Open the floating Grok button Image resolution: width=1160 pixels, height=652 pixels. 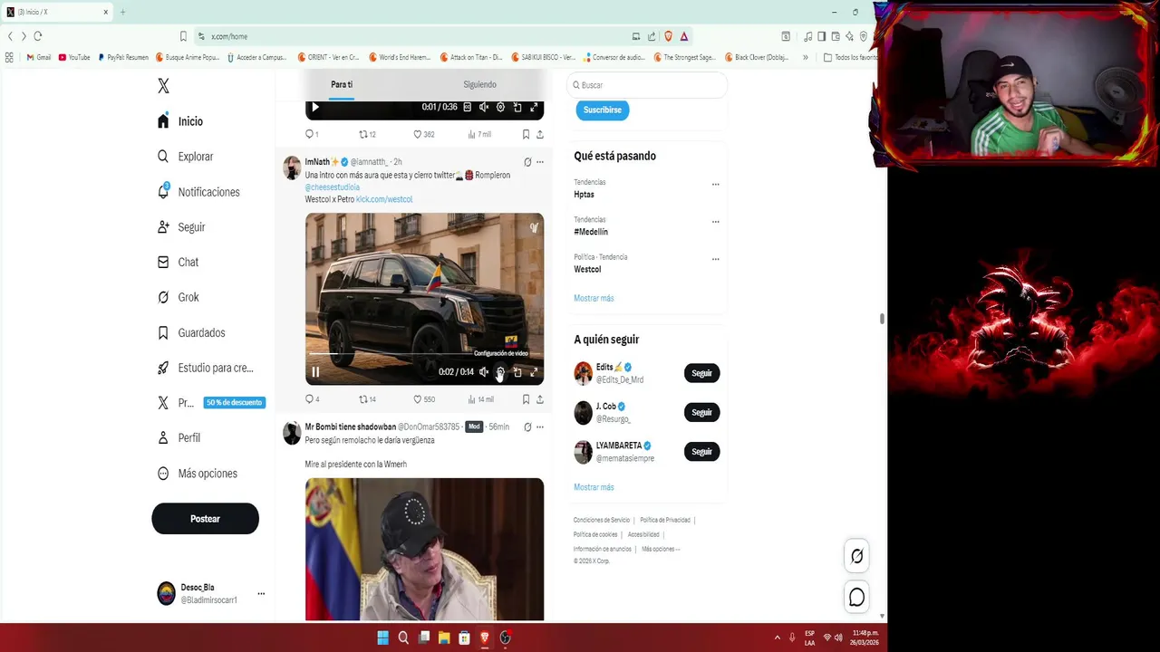(x=856, y=556)
